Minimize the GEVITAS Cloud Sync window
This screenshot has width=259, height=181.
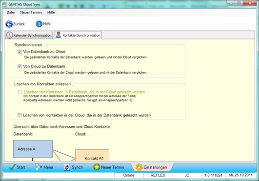pyautogui.click(x=231, y=3)
